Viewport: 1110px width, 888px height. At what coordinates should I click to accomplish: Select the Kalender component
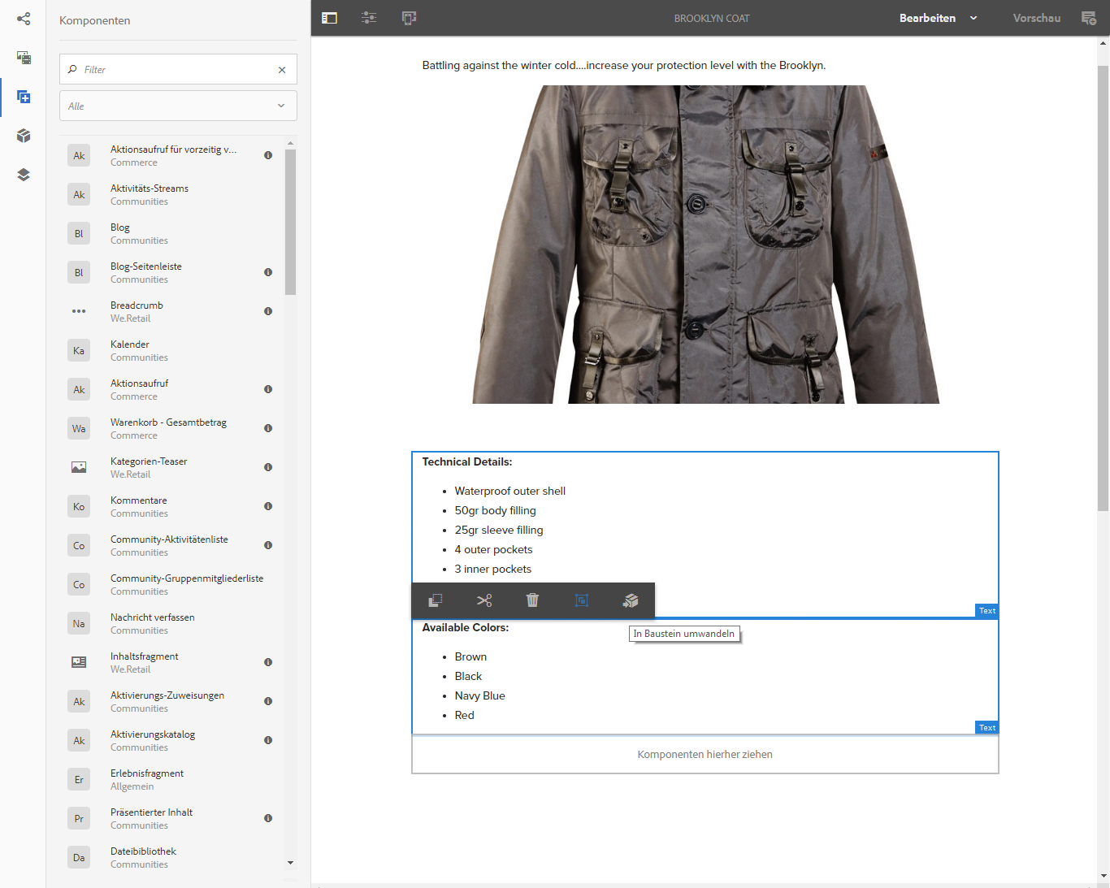[171, 350]
